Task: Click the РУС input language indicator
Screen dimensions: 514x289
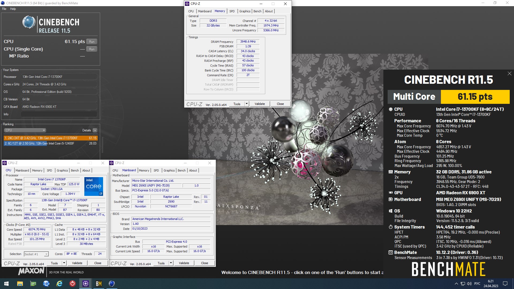Action: (x=477, y=284)
